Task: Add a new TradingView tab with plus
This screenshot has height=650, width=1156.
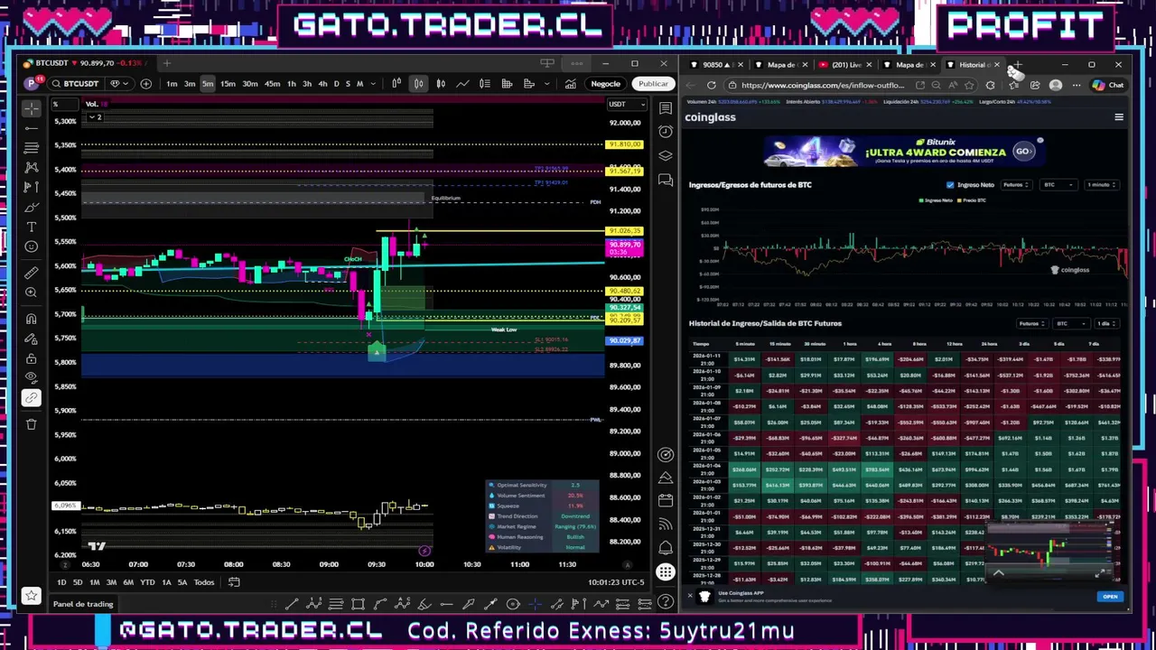Action: [x=166, y=63]
